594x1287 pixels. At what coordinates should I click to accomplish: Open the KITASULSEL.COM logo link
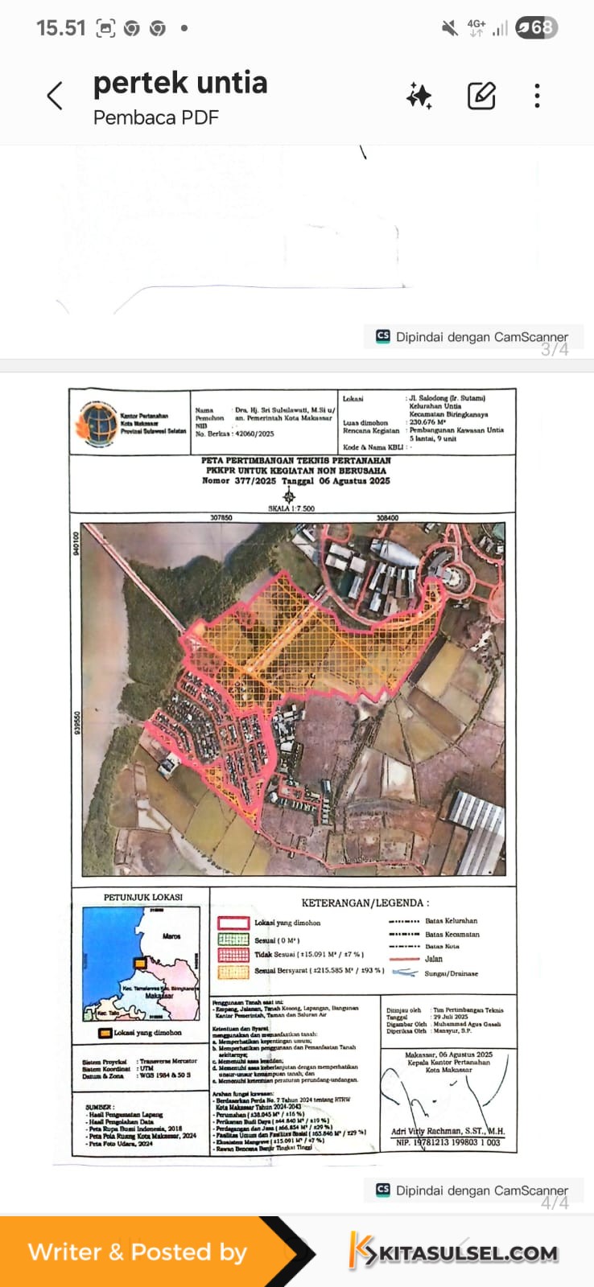tap(454, 1252)
